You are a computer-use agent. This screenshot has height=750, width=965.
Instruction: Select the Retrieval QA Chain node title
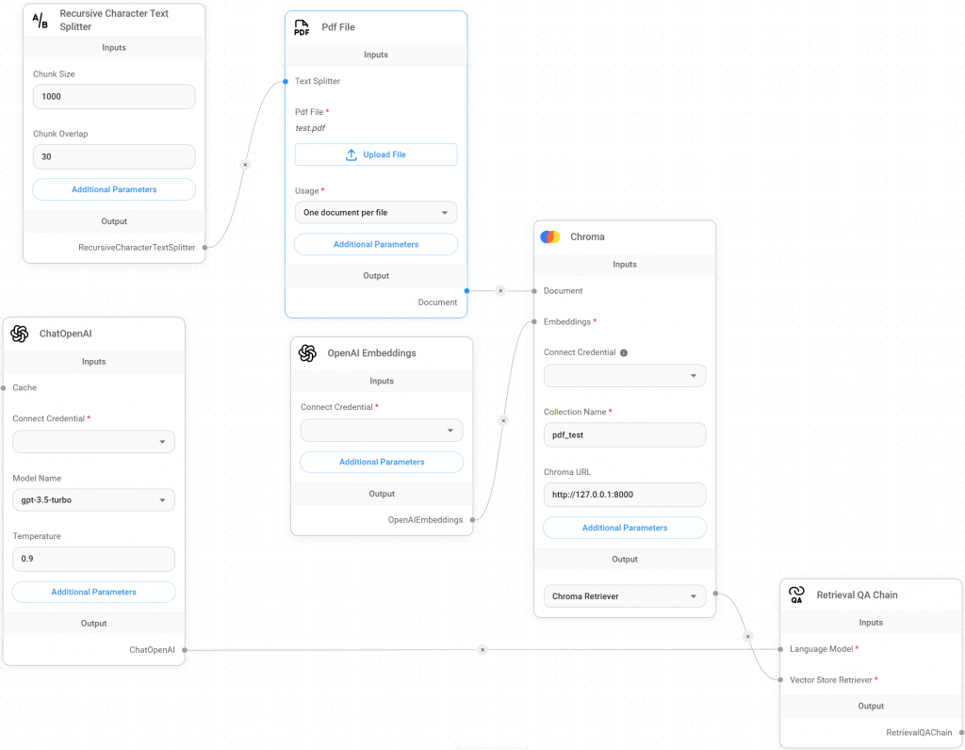pos(857,595)
